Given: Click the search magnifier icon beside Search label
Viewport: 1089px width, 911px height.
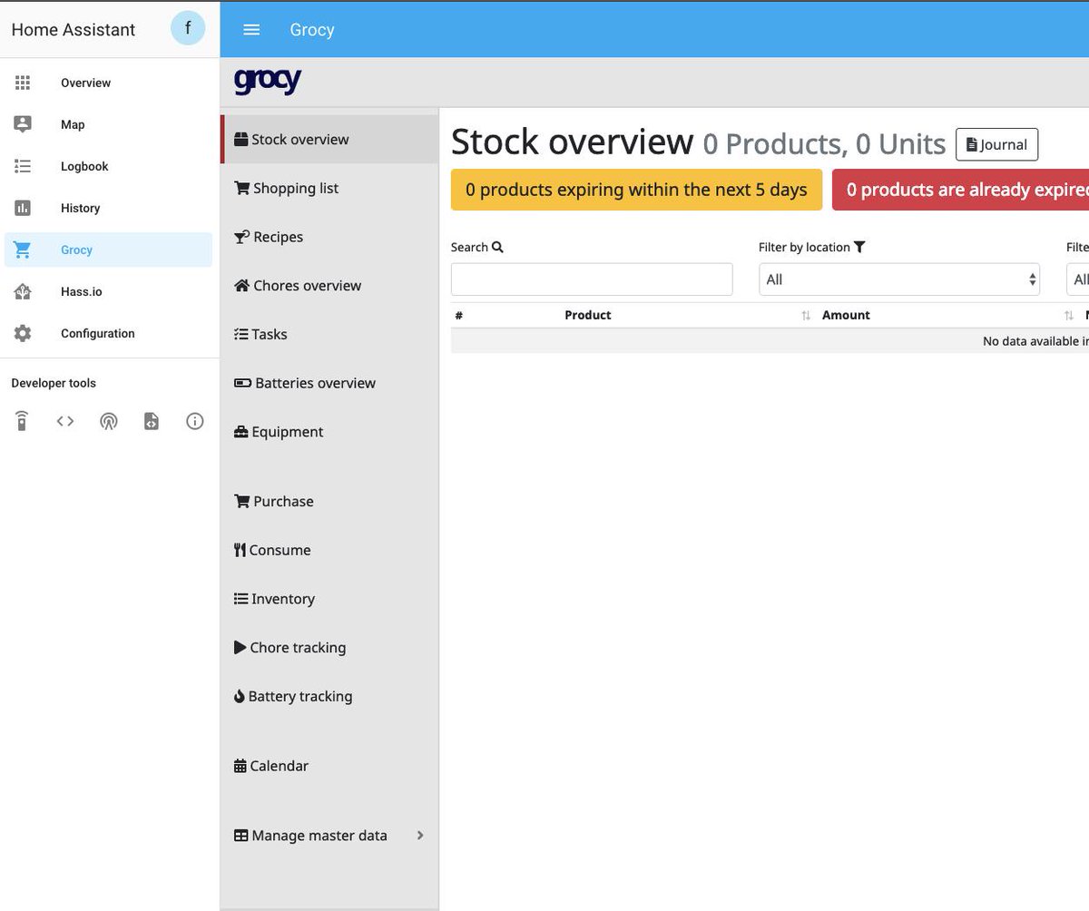Looking at the screenshot, I should (497, 247).
